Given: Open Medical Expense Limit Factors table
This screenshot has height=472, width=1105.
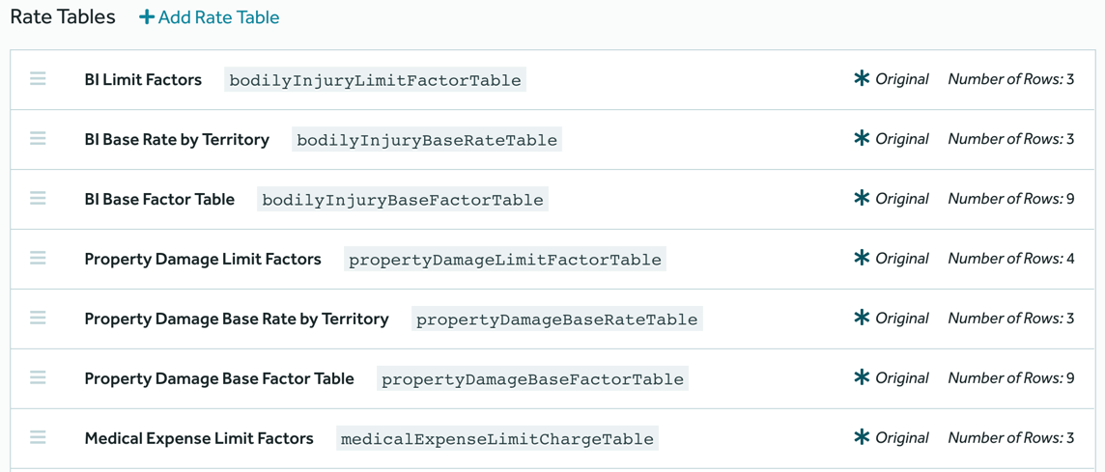Looking at the screenshot, I should coord(199,438).
